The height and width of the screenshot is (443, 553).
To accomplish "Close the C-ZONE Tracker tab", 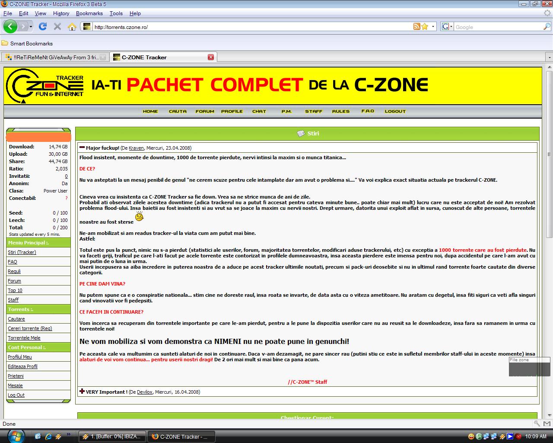I will 211,57.
